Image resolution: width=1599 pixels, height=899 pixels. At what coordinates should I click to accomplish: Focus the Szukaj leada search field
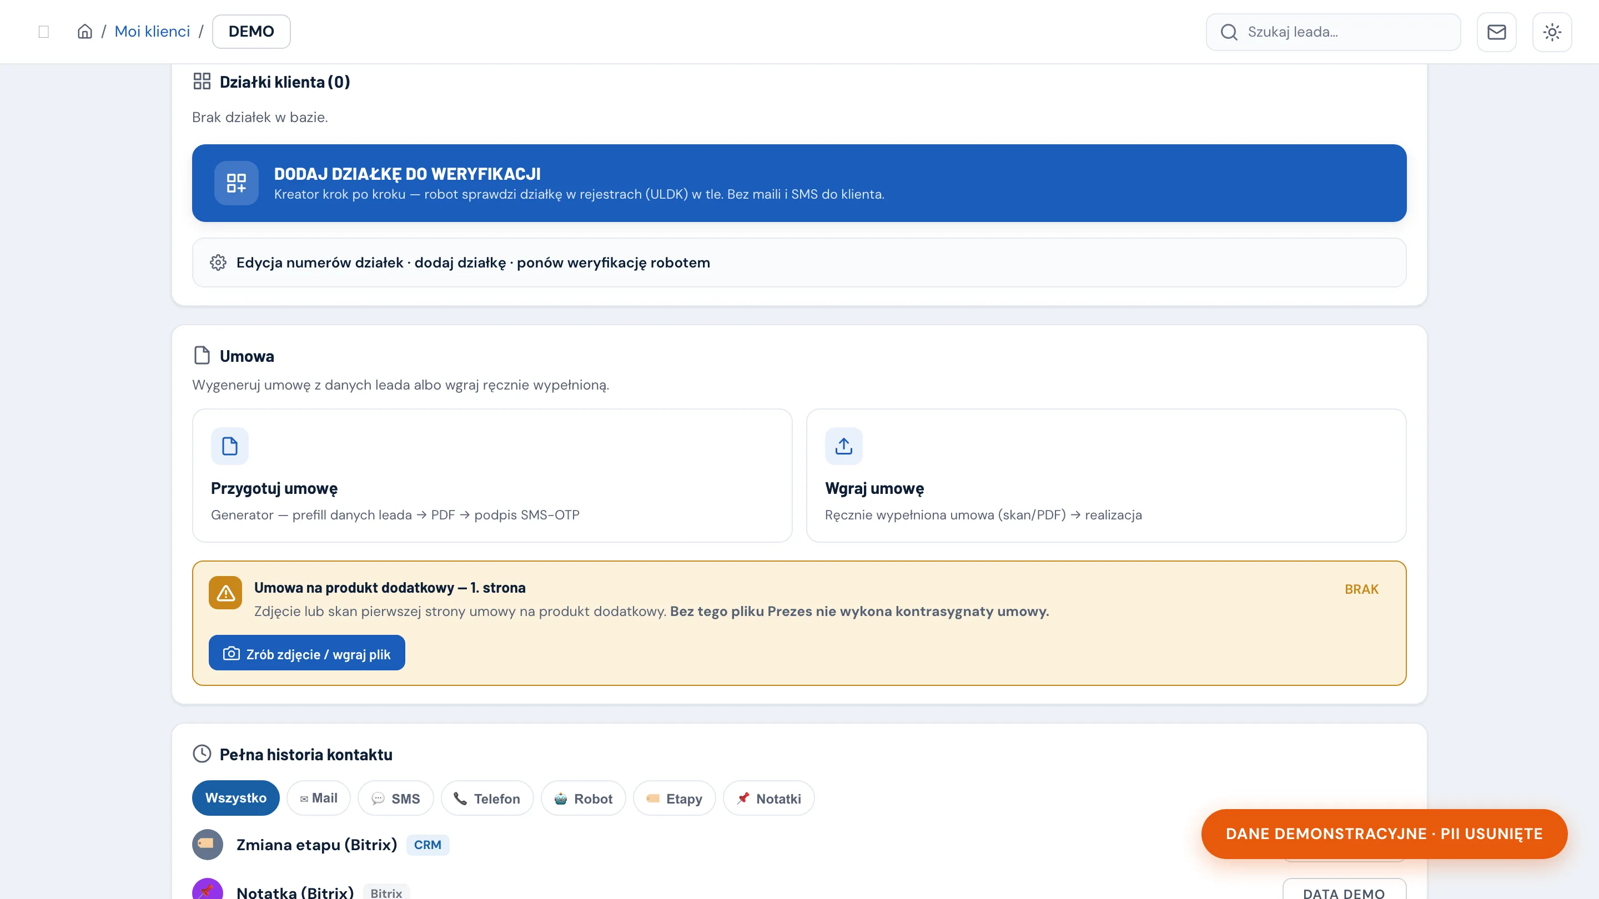click(1333, 32)
